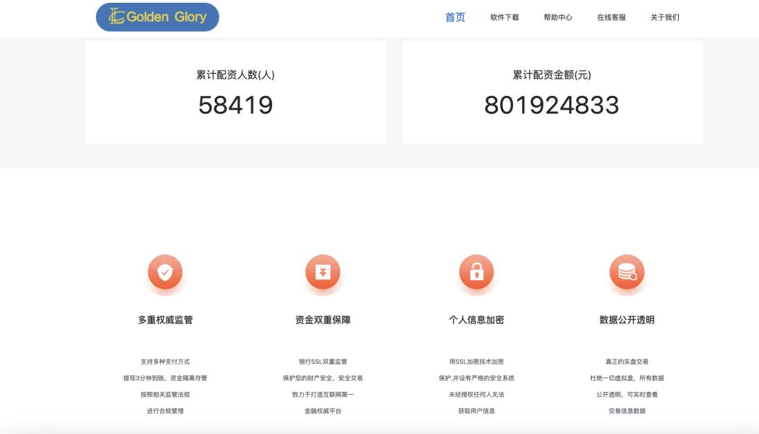Click the magnifier mark on the database icon
Viewport: 759px width, 434px height.
[634, 276]
